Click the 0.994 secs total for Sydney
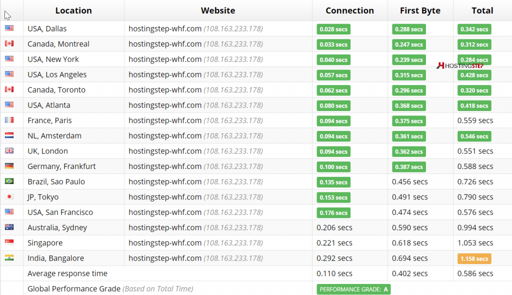This screenshot has height=295, width=512. [x=475, y=227]
